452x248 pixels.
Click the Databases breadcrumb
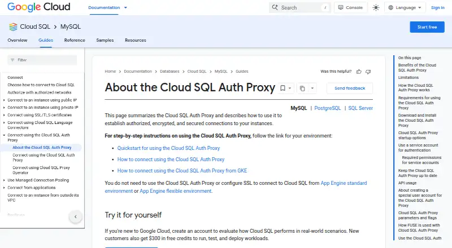[169, 72]
